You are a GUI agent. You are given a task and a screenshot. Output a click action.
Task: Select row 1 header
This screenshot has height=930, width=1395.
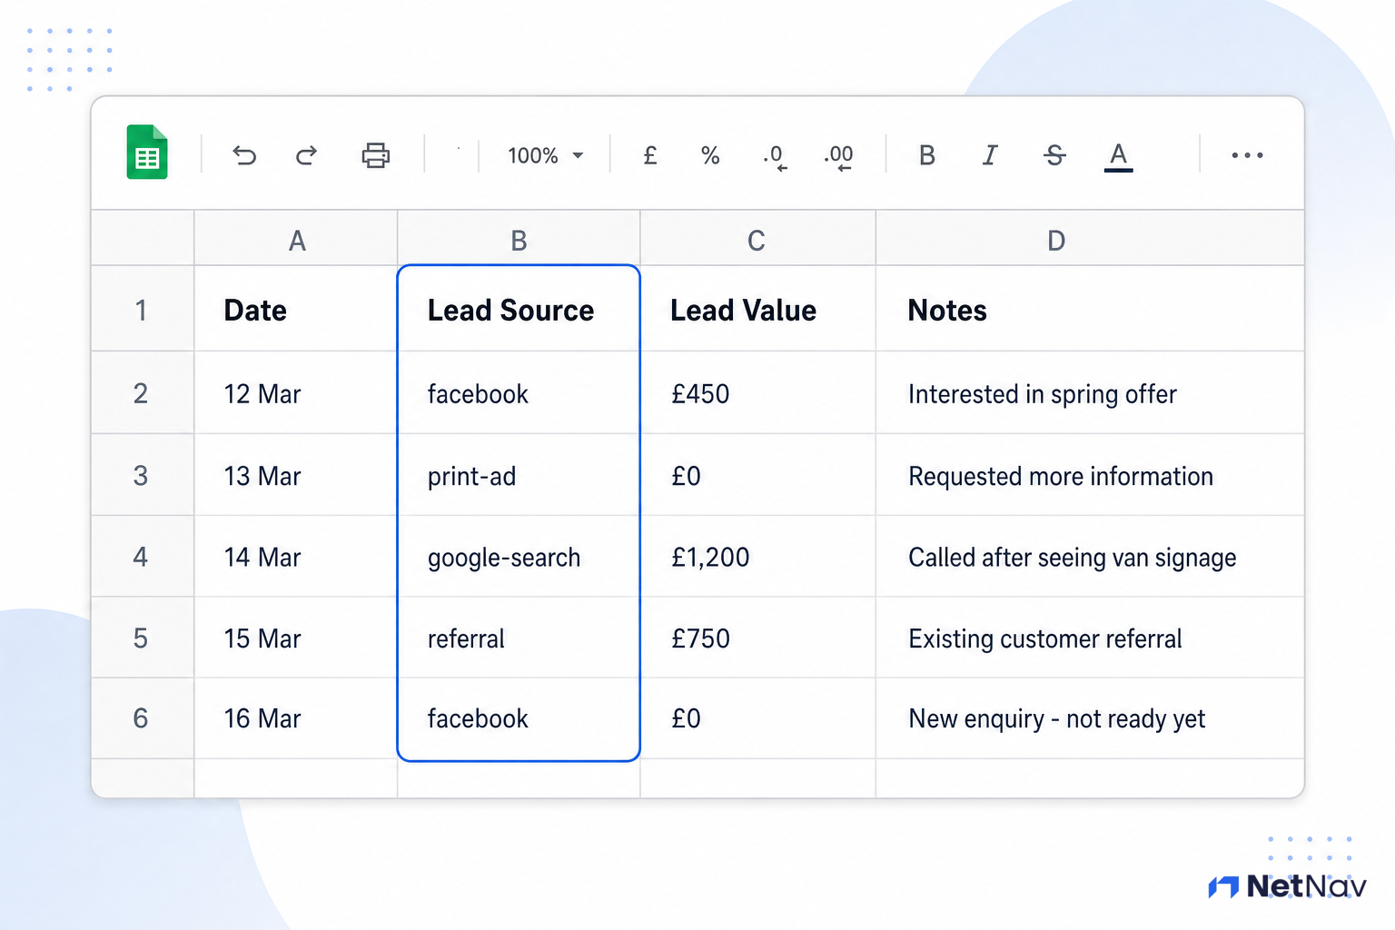pos(143,309)
